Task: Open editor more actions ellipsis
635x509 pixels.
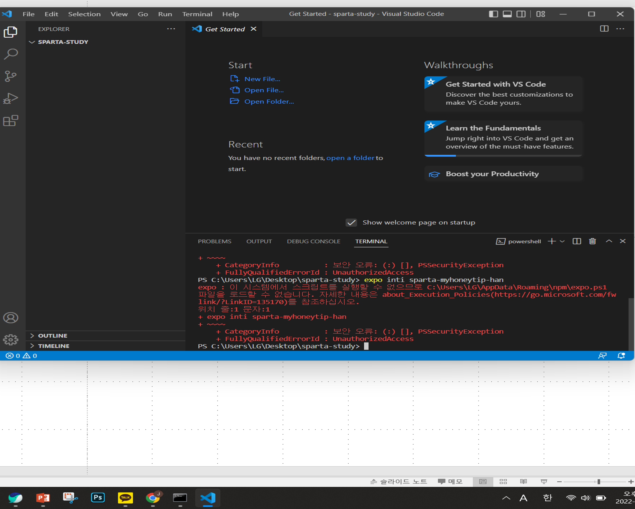Action: (620, 29)
